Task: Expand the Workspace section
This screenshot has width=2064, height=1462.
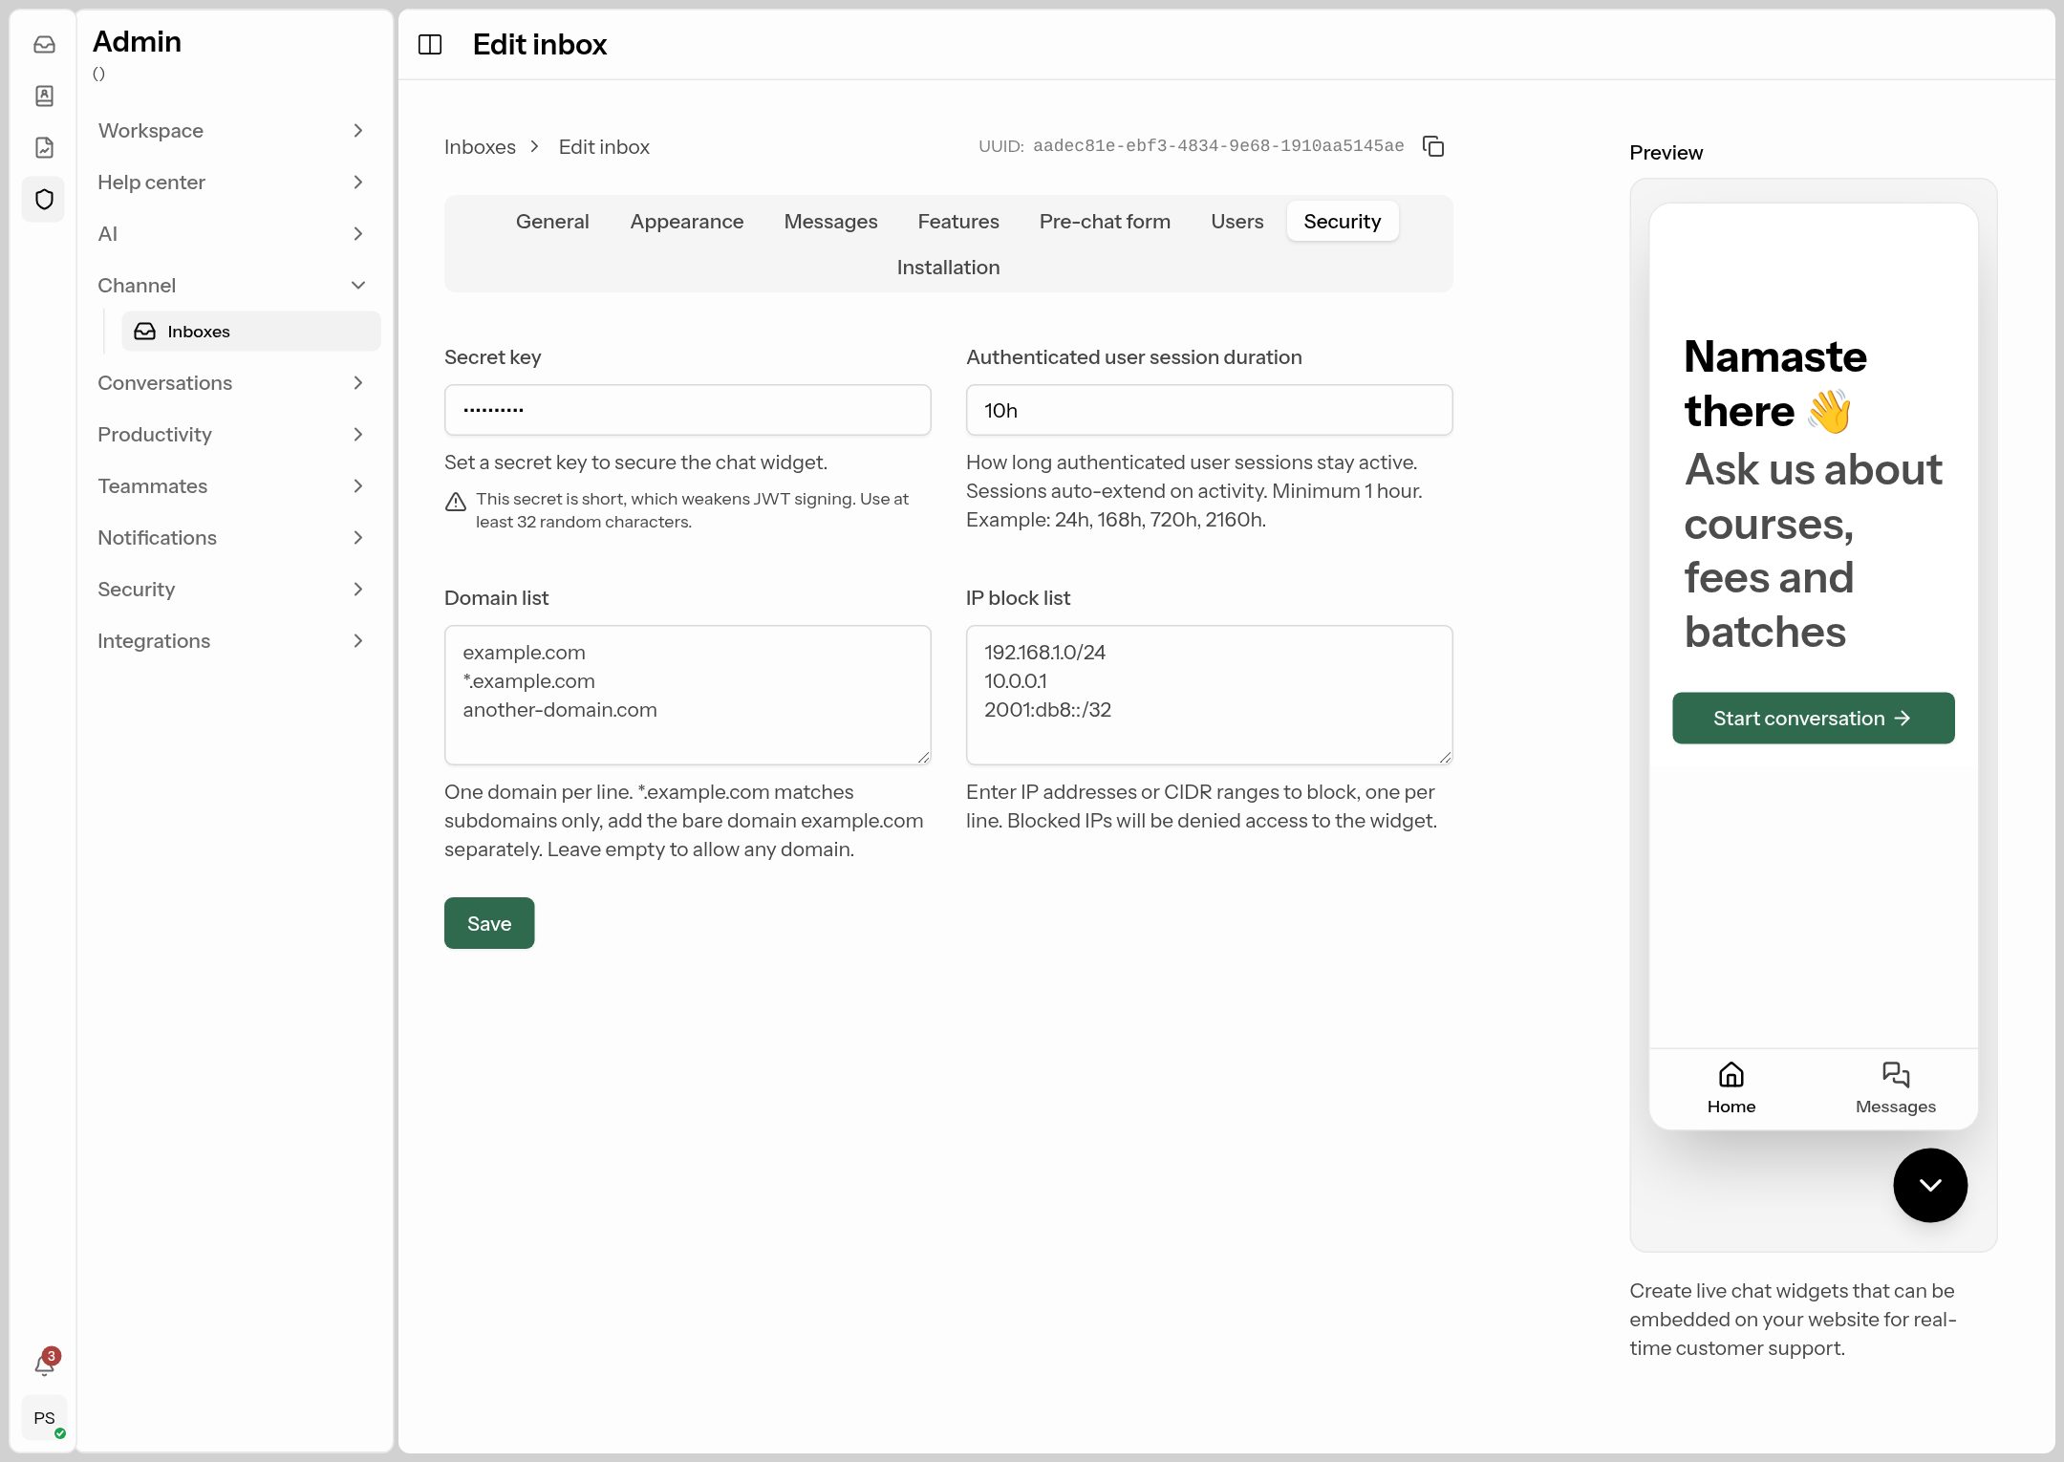Action: click(232, 131)
